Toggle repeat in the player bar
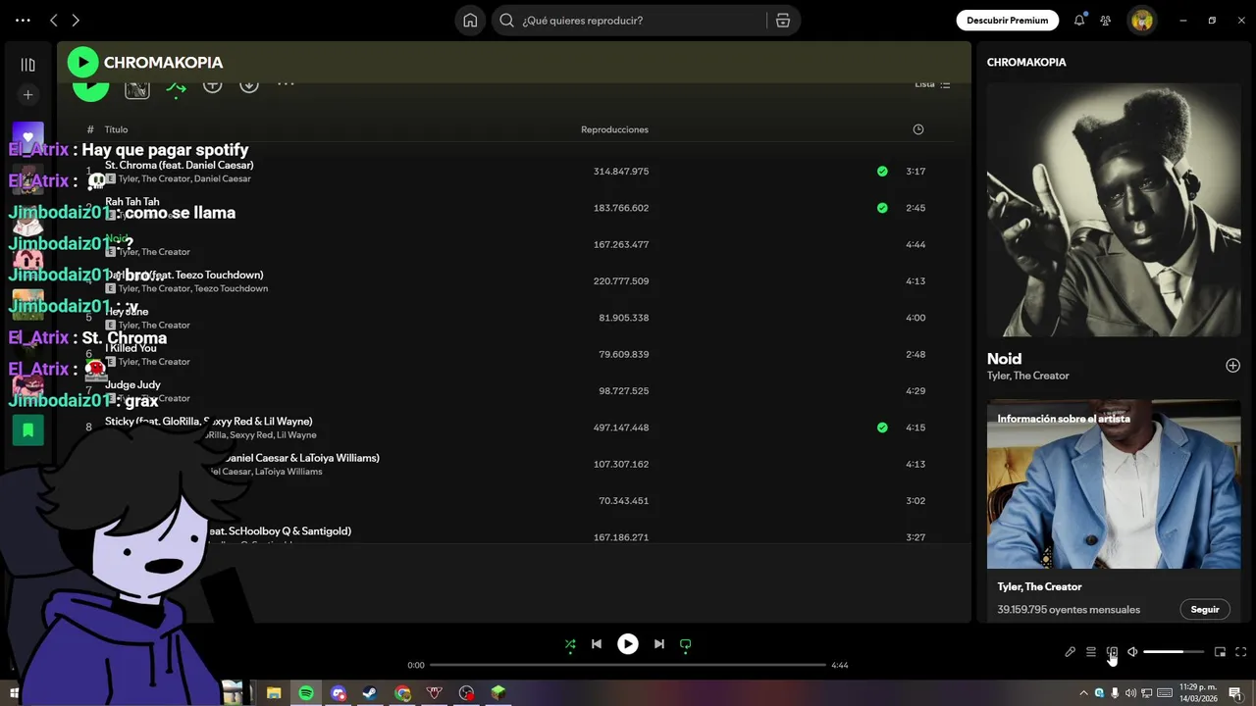This screenshot has height=706, width=1256. [686, 644]
